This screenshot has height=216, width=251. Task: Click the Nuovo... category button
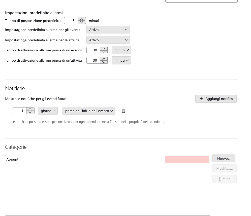(224, 158)
